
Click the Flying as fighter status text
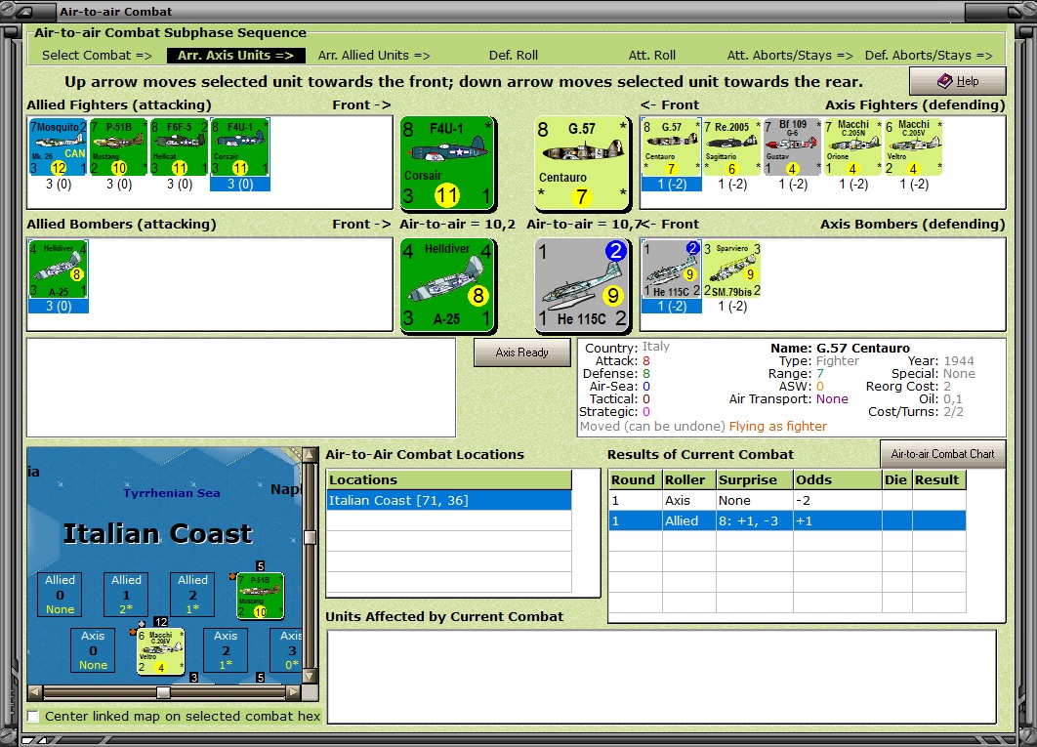pyautogui.click(x=777, y=426)
